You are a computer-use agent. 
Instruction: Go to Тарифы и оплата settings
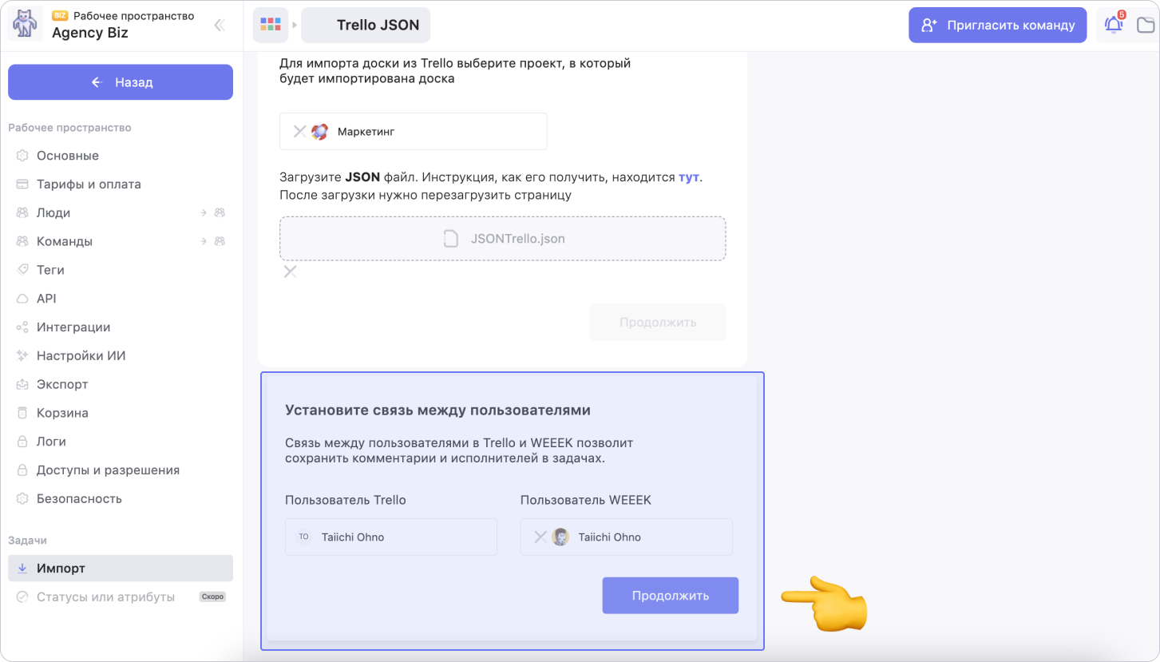click(89, 184)
